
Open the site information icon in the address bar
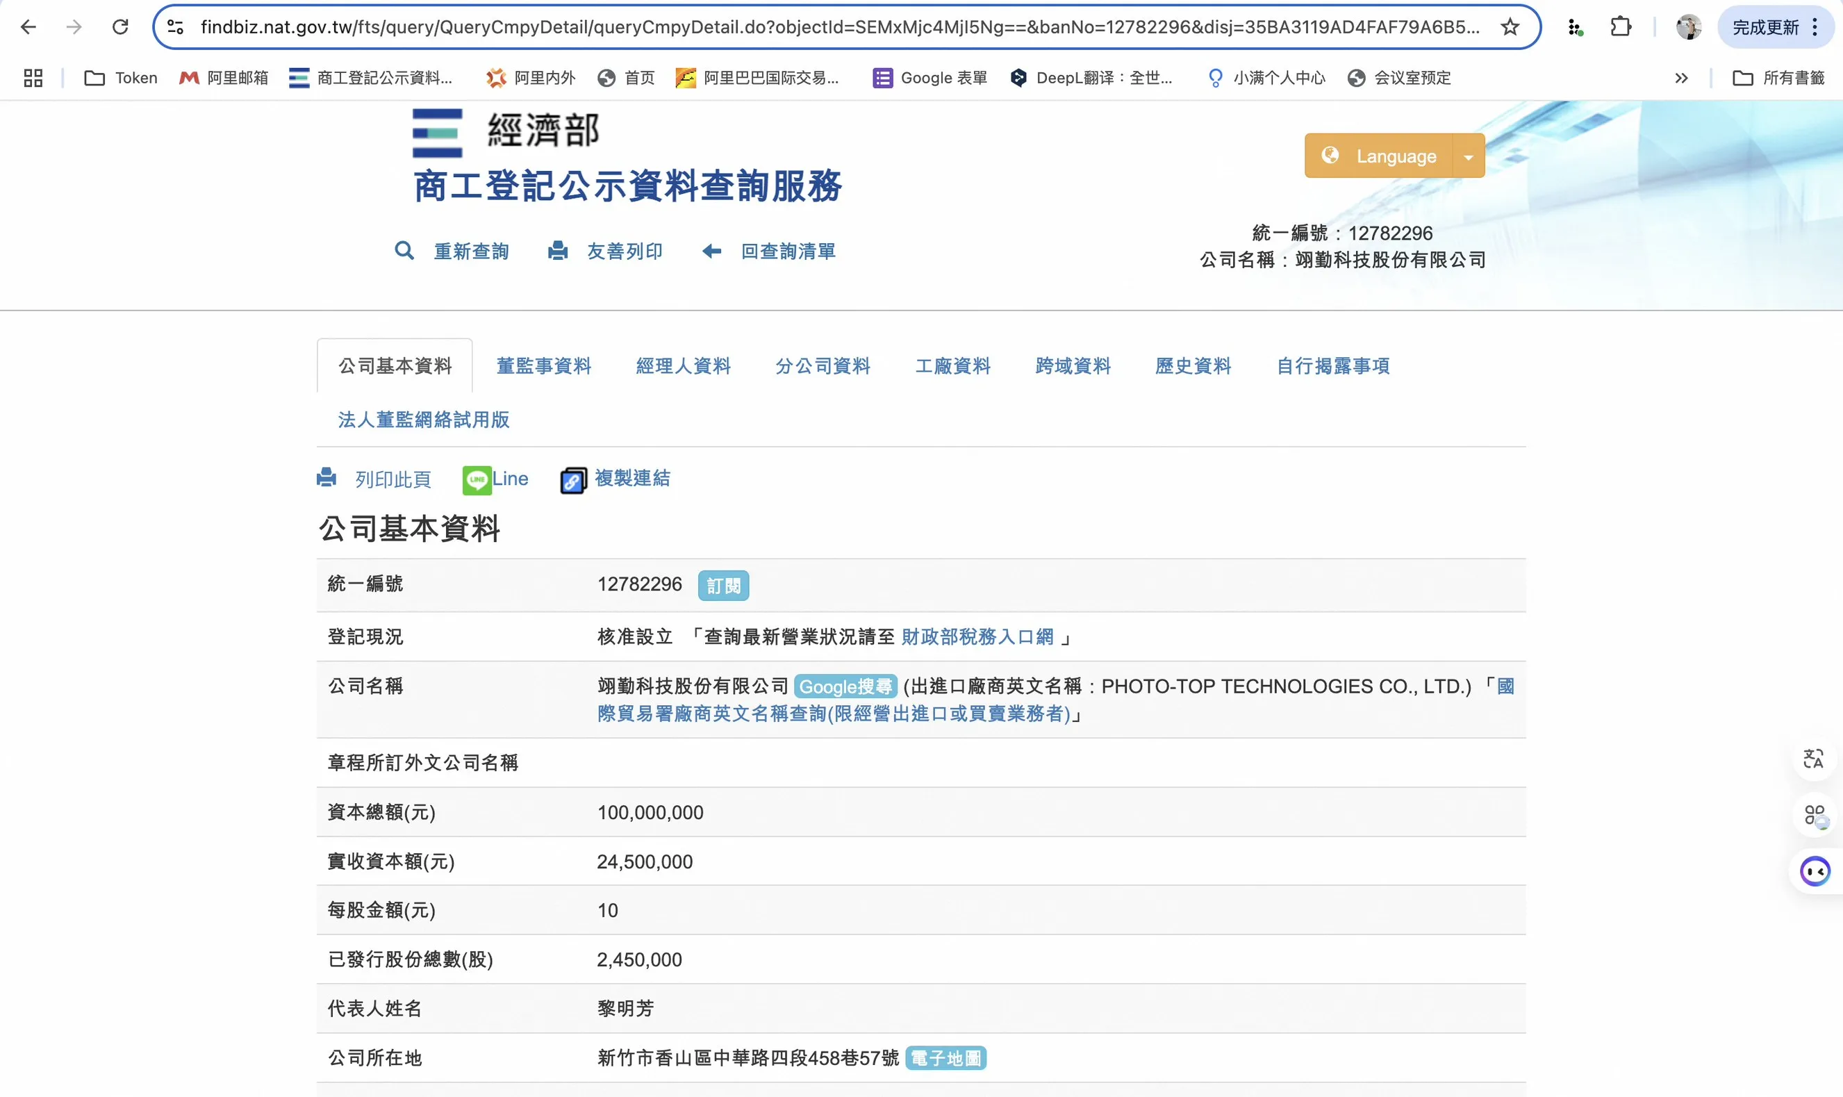175,27
